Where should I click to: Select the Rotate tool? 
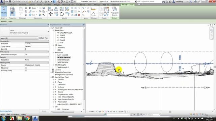[x=62, y=14]
